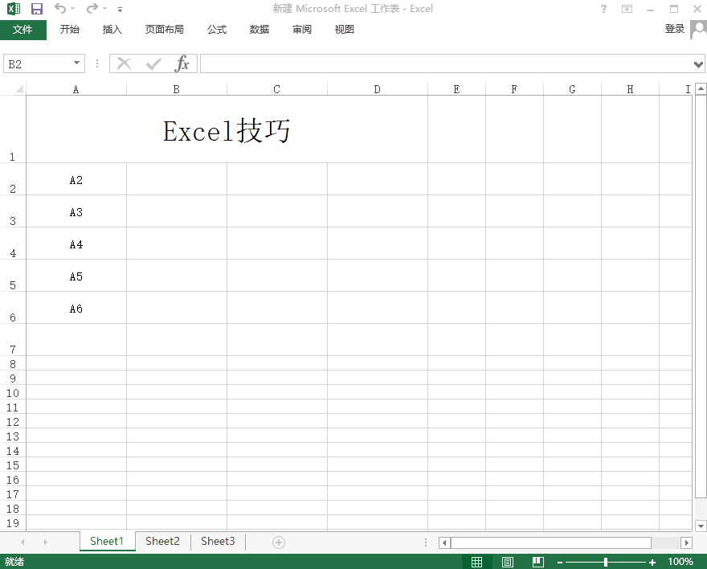Confirm entry with checkmark icon
This screenshot has width=707, height=569.
click(x=153, y=64)
